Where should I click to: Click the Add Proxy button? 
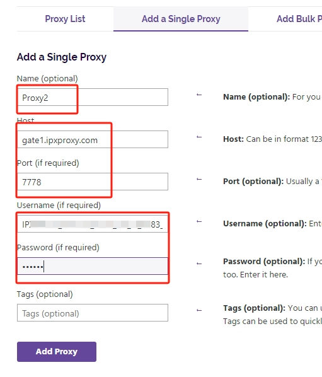[x=57, y=352]
